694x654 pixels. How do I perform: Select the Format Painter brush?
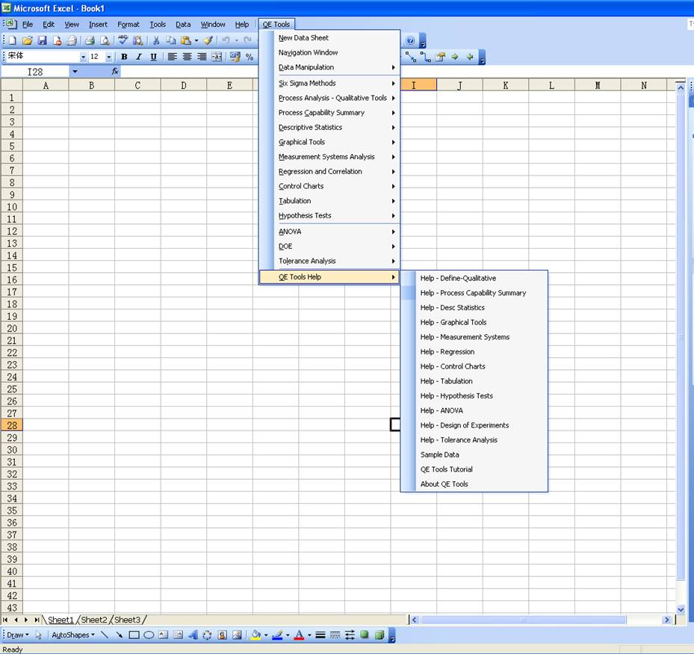click(x=208, y=41)
